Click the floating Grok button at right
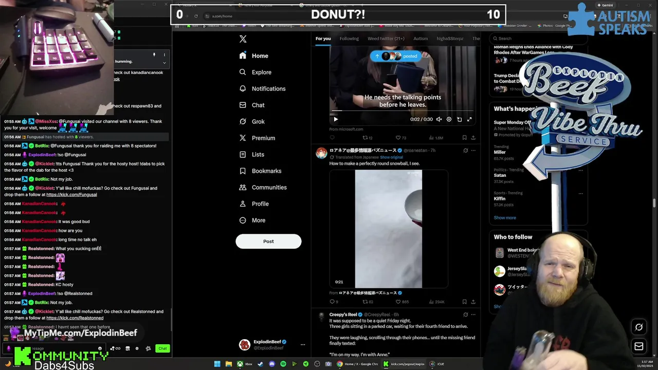 point(639,327)
